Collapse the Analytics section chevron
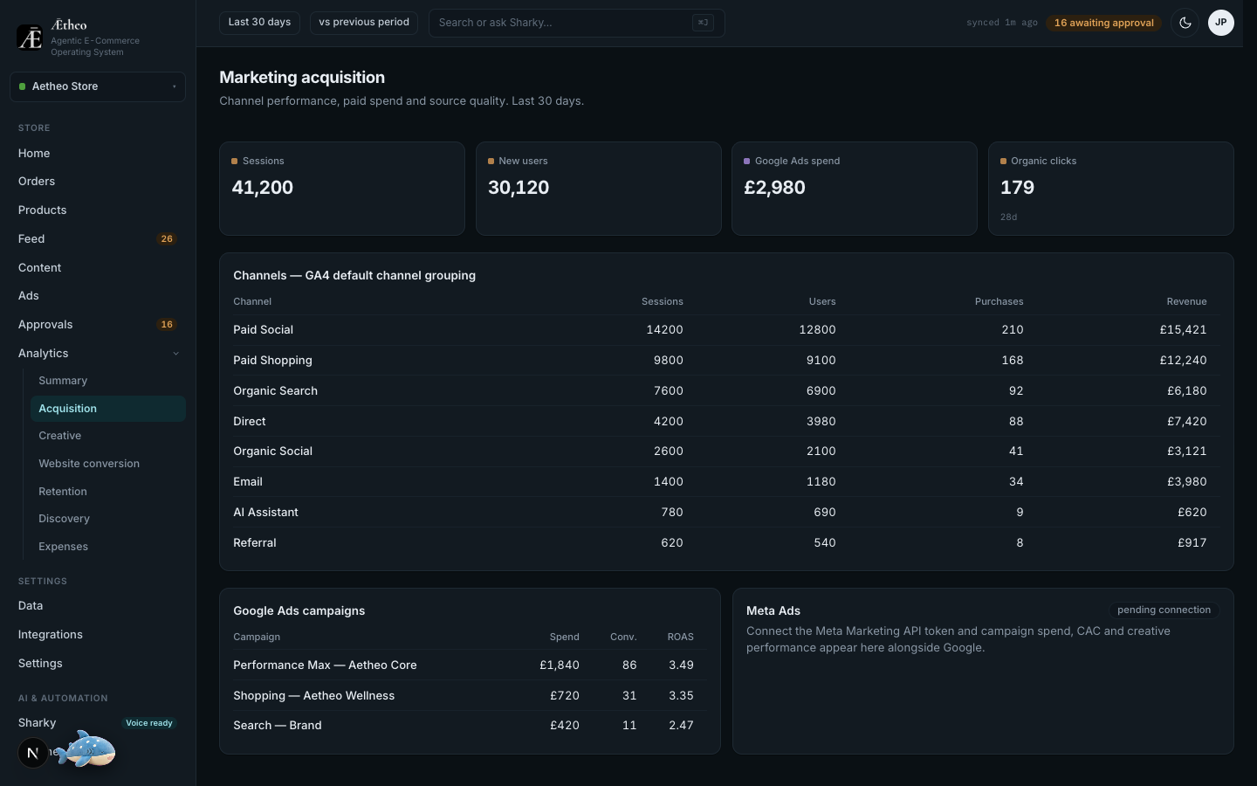Viewport: 1257px width, 786px height. click(175, 354)
